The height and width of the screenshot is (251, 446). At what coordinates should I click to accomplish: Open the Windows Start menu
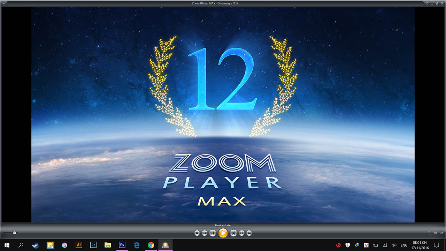click(x=7, y=245)
